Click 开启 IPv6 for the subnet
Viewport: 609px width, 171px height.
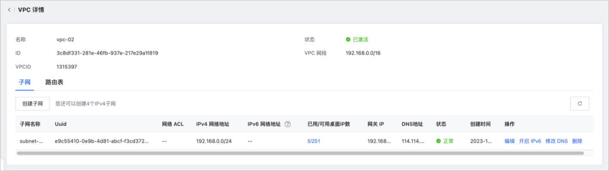[x=530, y=141]
